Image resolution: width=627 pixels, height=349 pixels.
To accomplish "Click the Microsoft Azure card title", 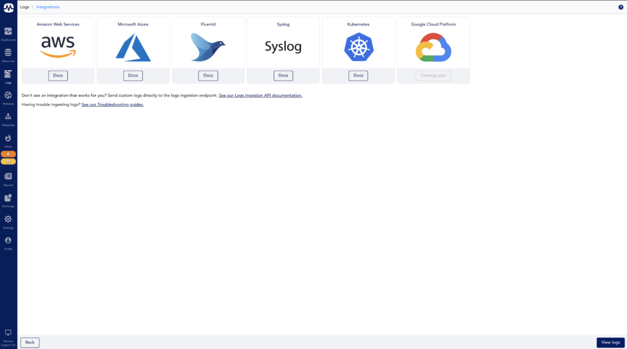I will [133, 24].
